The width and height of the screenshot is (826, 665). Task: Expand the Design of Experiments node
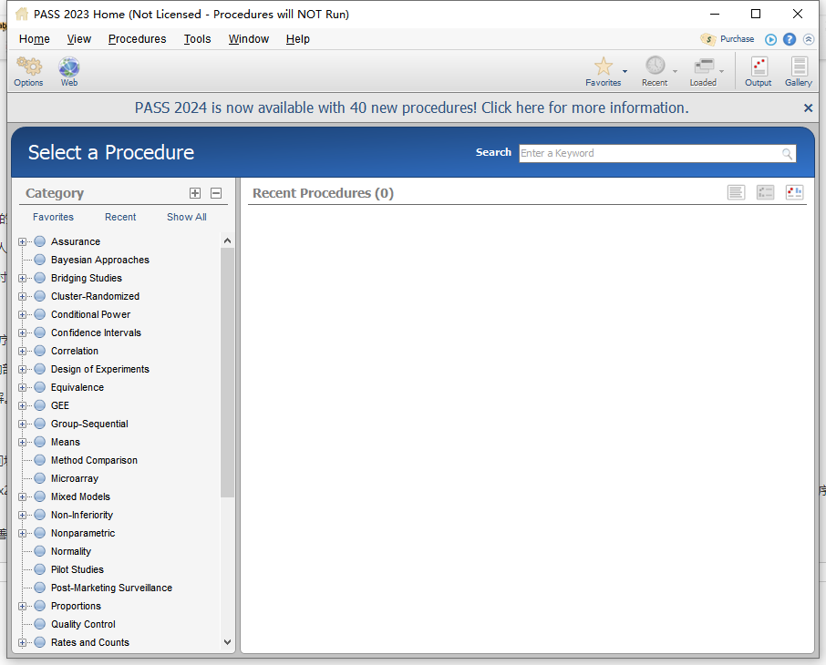tap(22, 369)
